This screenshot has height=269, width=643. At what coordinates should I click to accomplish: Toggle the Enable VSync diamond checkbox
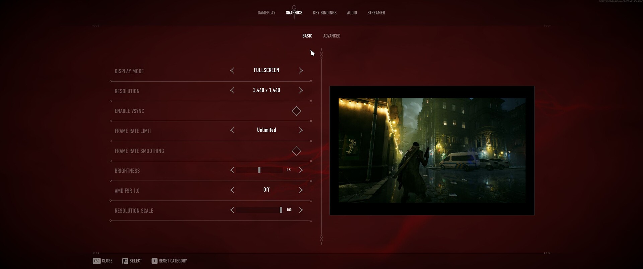(x=296, y=111)
